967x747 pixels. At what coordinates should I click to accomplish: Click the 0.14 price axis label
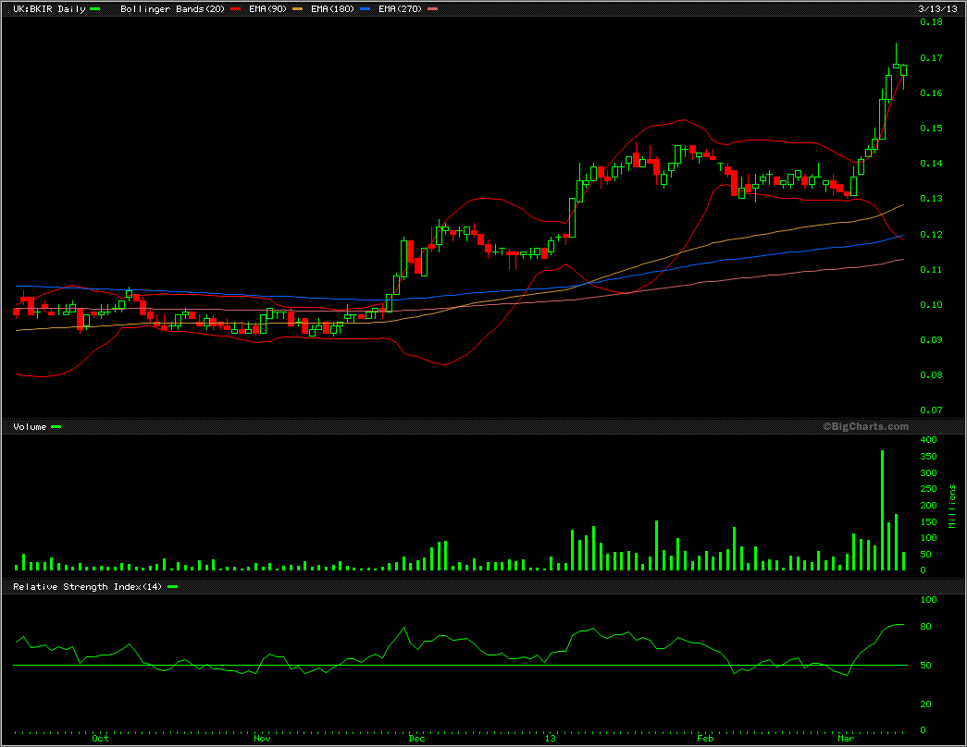tap(931, 164)
